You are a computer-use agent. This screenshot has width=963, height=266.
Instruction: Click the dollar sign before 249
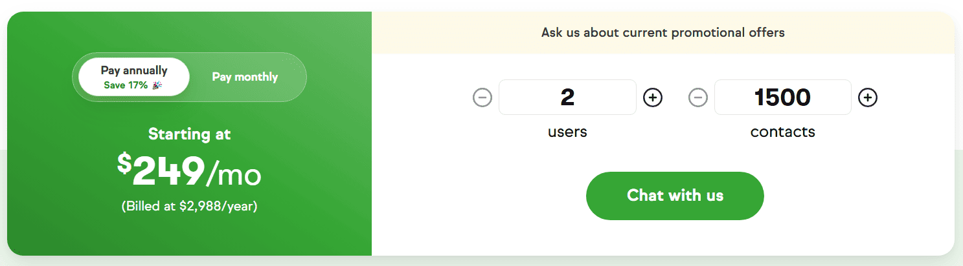pos(124,163)
